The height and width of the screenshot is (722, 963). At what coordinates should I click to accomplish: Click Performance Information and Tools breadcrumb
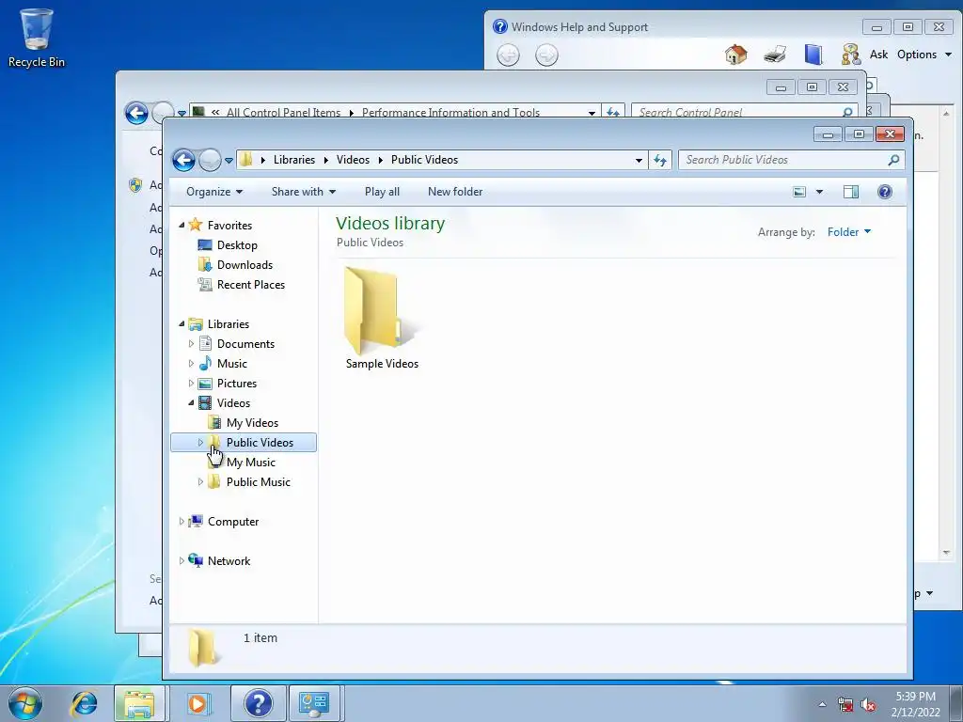click(450, 113)
